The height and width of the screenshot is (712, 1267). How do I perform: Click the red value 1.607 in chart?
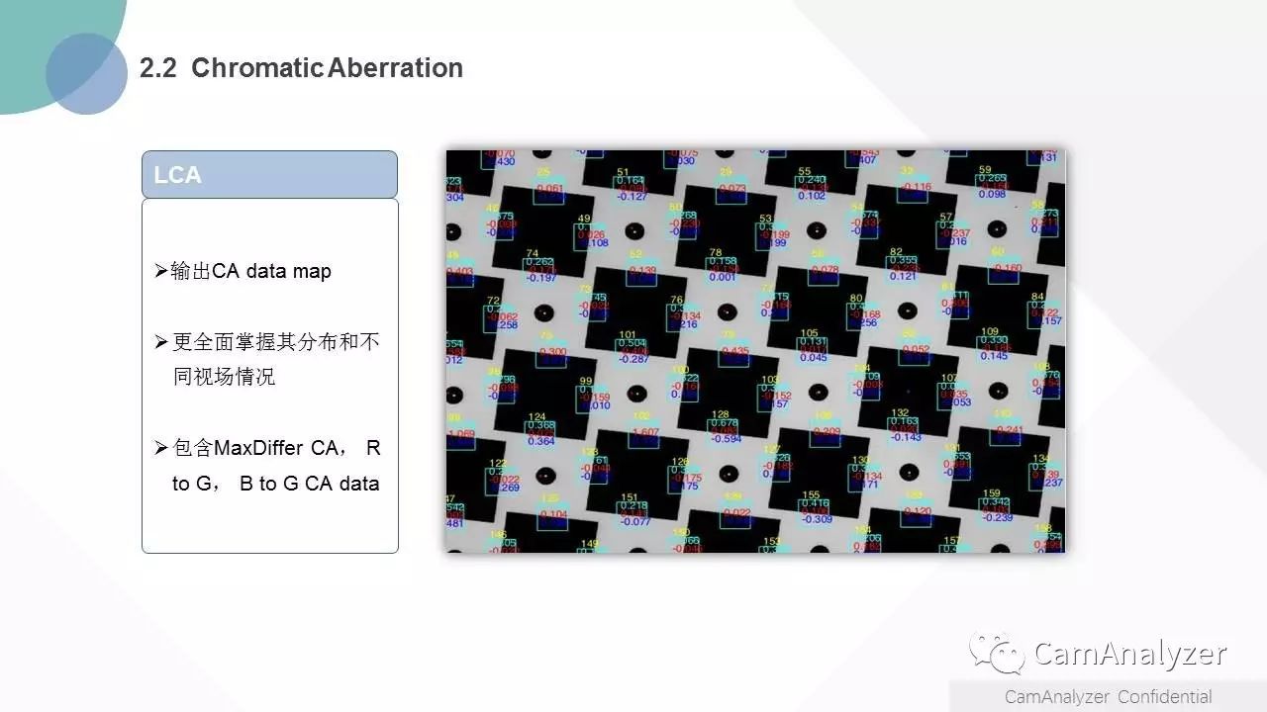pos(644,432)
